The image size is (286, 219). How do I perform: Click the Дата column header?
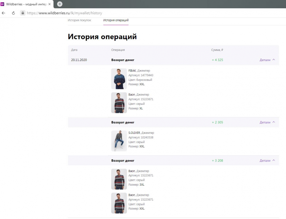tap(74, 50)
